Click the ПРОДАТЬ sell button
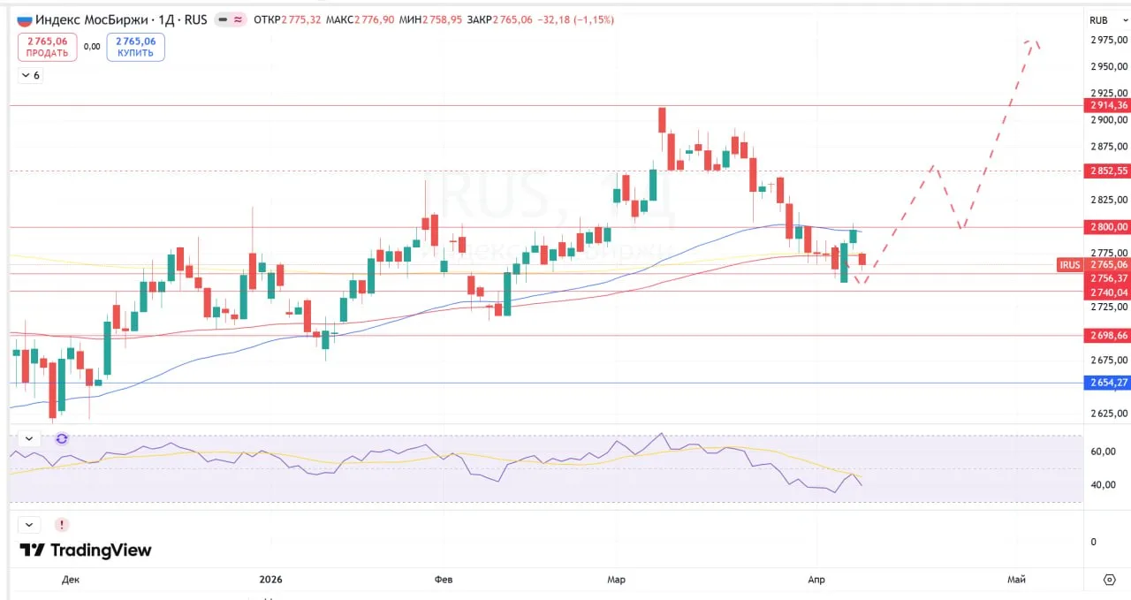The width and height of the screenshot is (1131, 600). tap(47, 47)
